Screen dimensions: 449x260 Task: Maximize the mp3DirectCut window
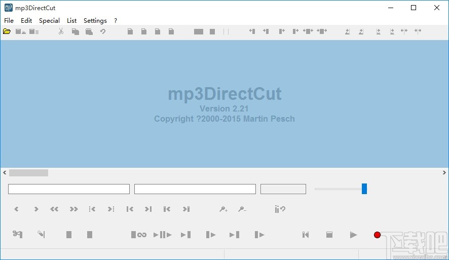pyautogui.click(x=414, y=8)
